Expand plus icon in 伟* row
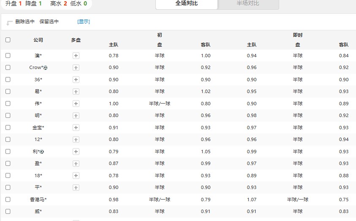356x221 pixels. coord(76,104)
